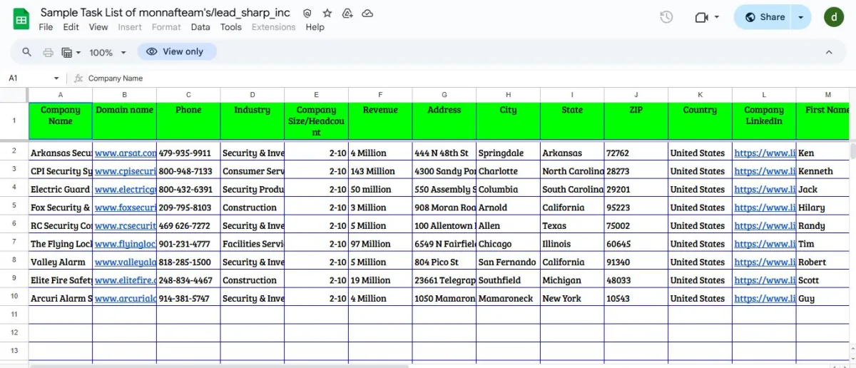Select the Illinois state cell
This screenshot has width=856, height=368.
(572, 244)
